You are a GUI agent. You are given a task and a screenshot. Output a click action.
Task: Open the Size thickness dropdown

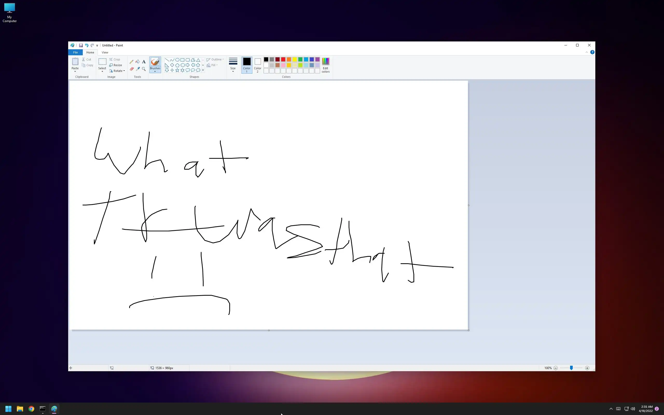(x=233, y=65)
